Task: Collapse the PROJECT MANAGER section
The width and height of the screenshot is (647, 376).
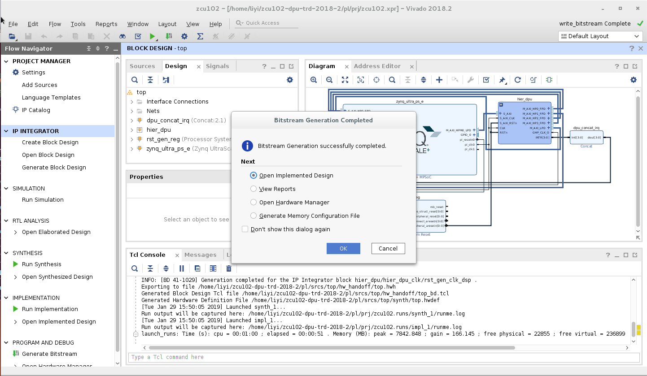Action: [x=7, y=61]
